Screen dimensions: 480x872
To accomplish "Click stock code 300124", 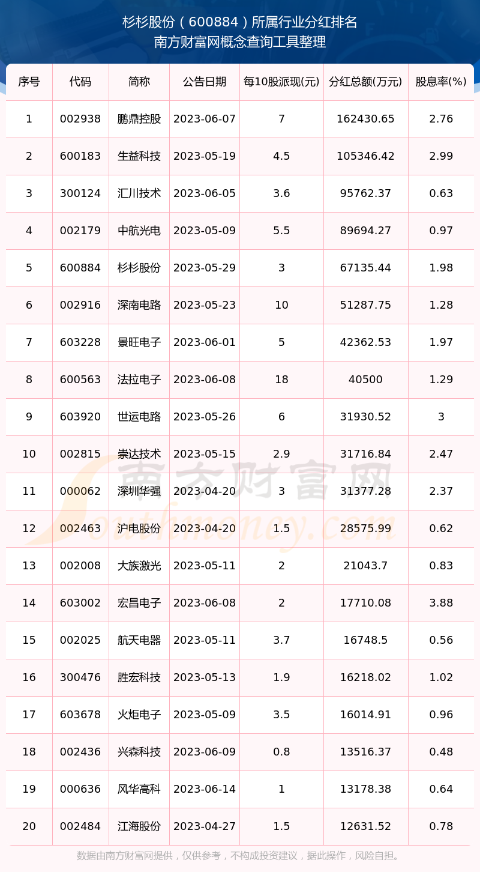I will click(80, 193).
